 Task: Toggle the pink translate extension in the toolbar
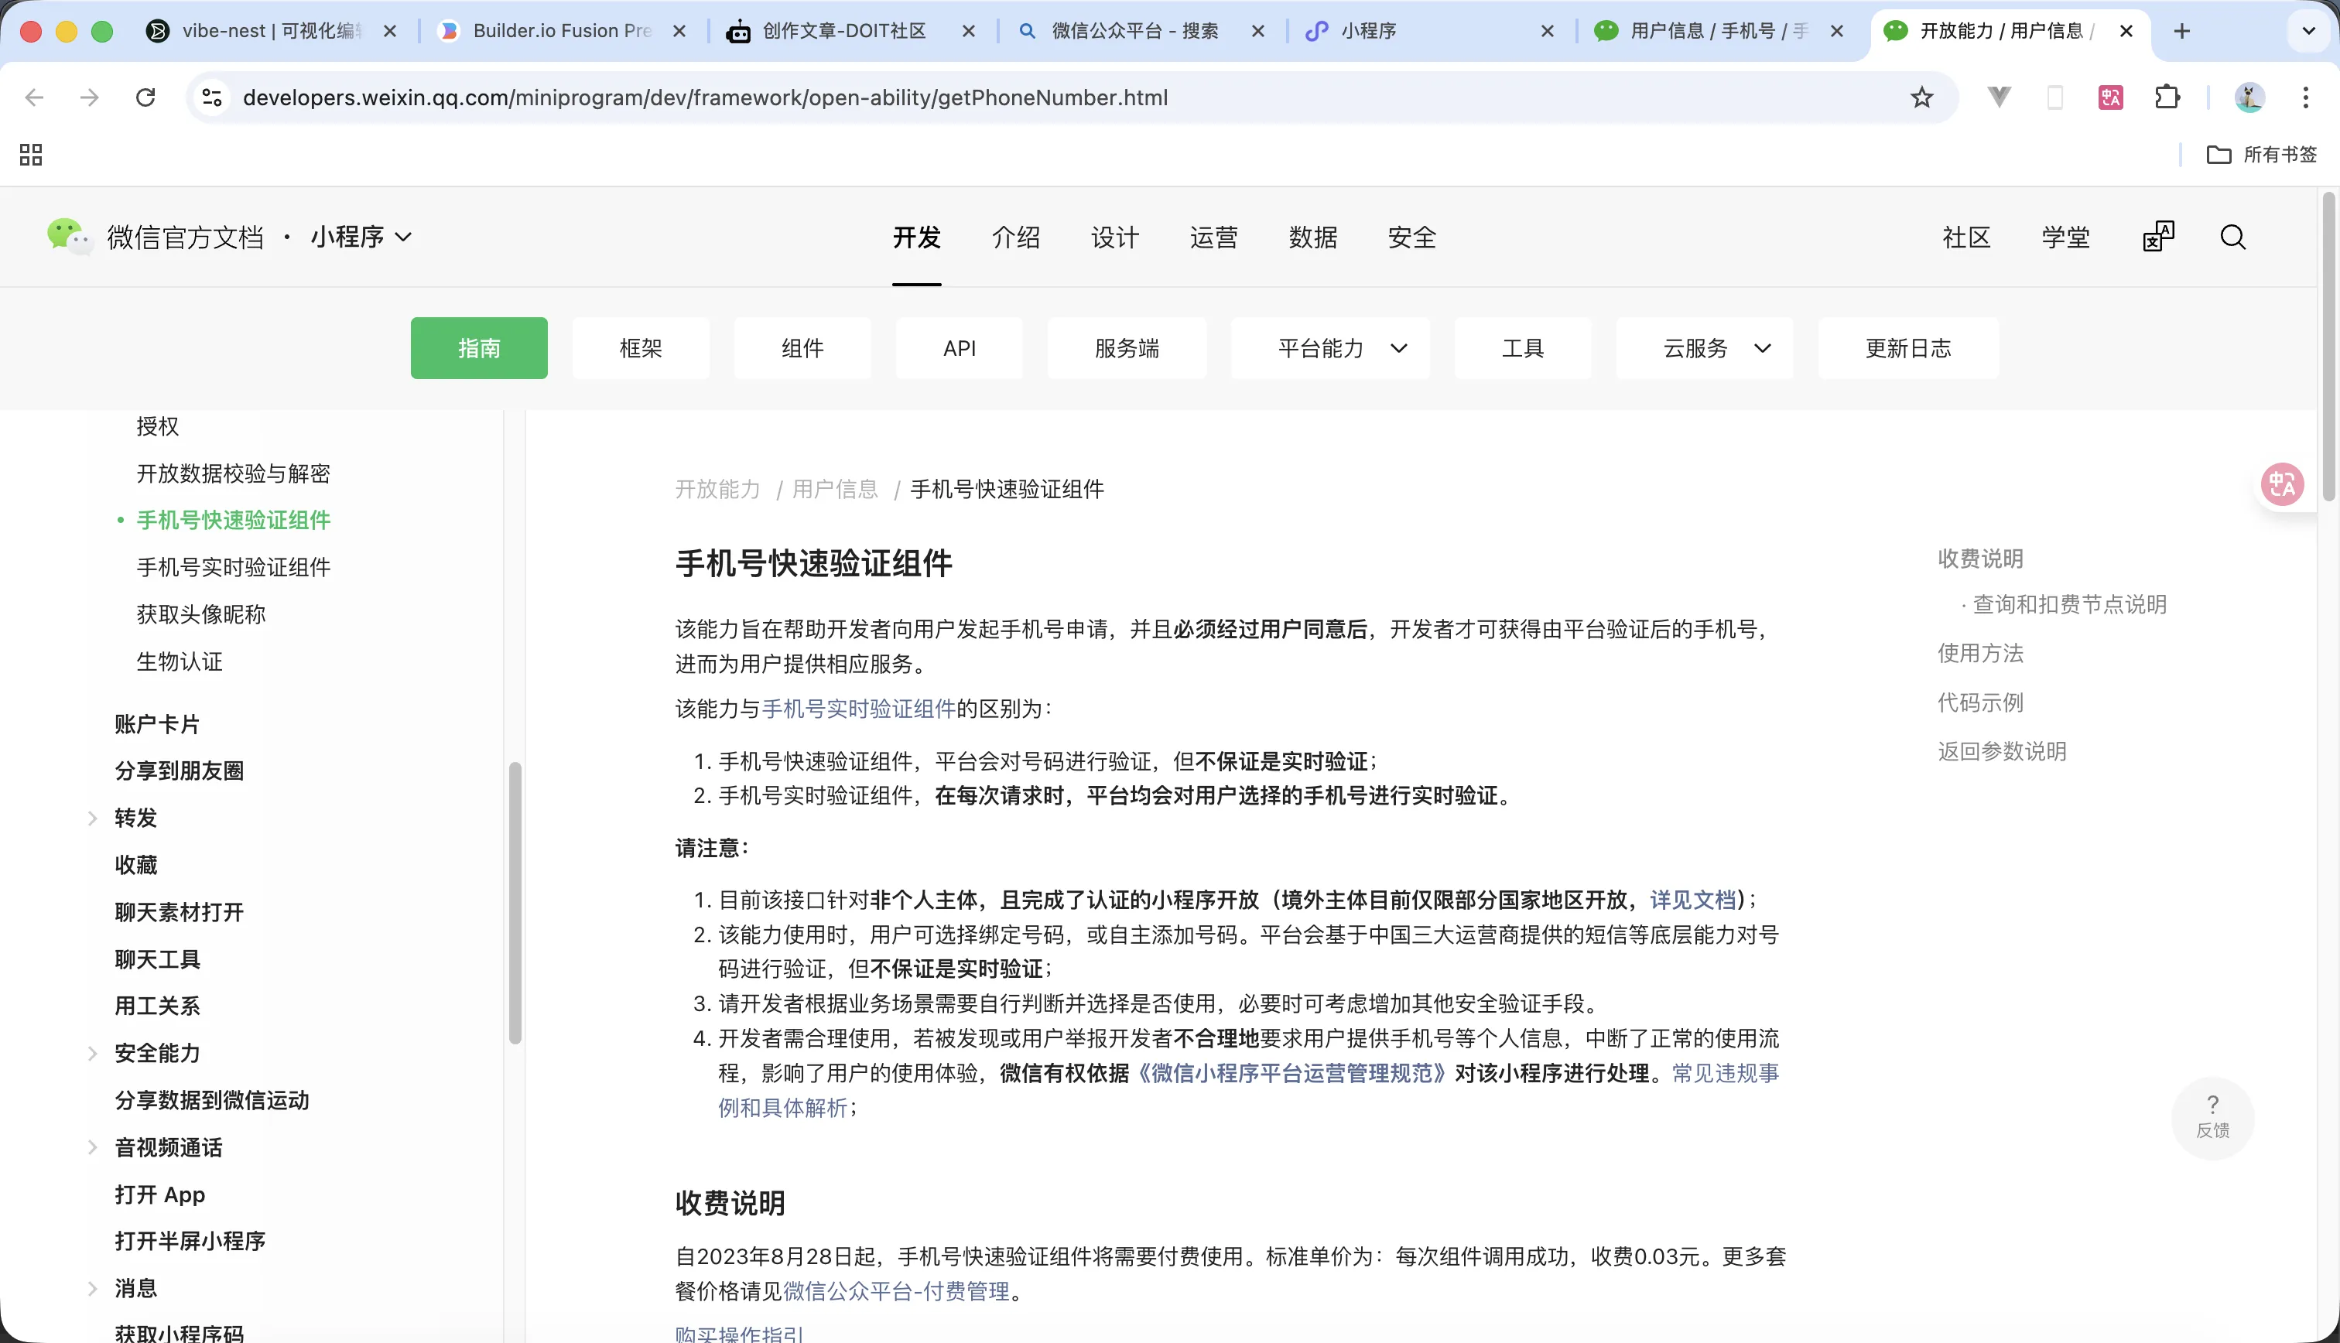coord(2110,97)
